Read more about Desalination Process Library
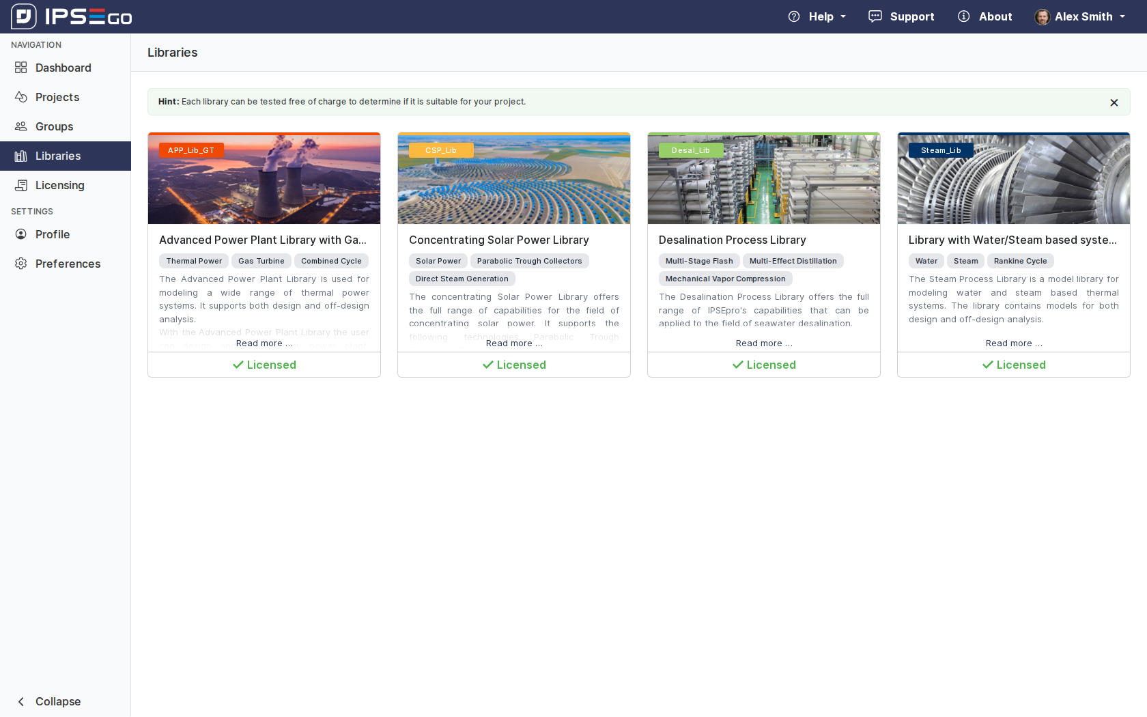The image size is (1147, 717). point(763,343)
